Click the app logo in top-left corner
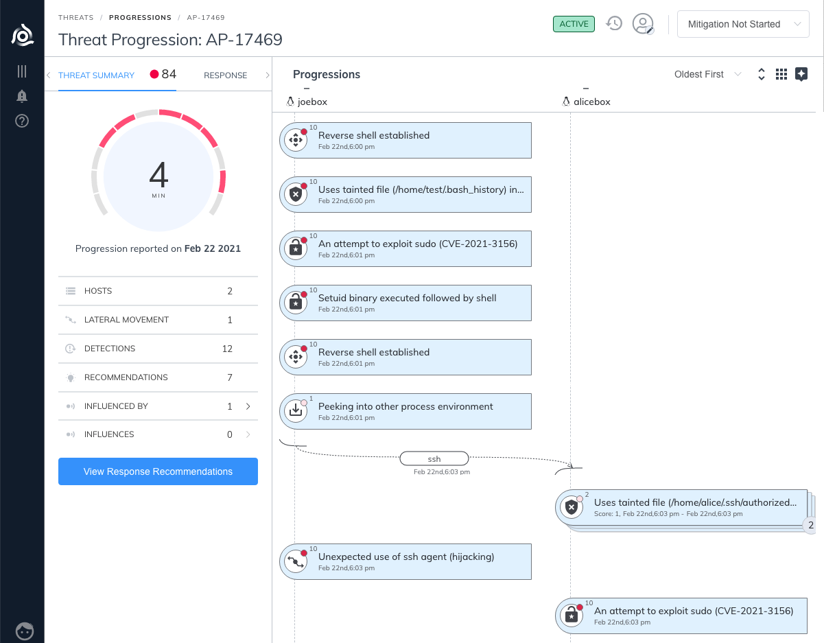This screenshot has height=643, width=824. 22,34
